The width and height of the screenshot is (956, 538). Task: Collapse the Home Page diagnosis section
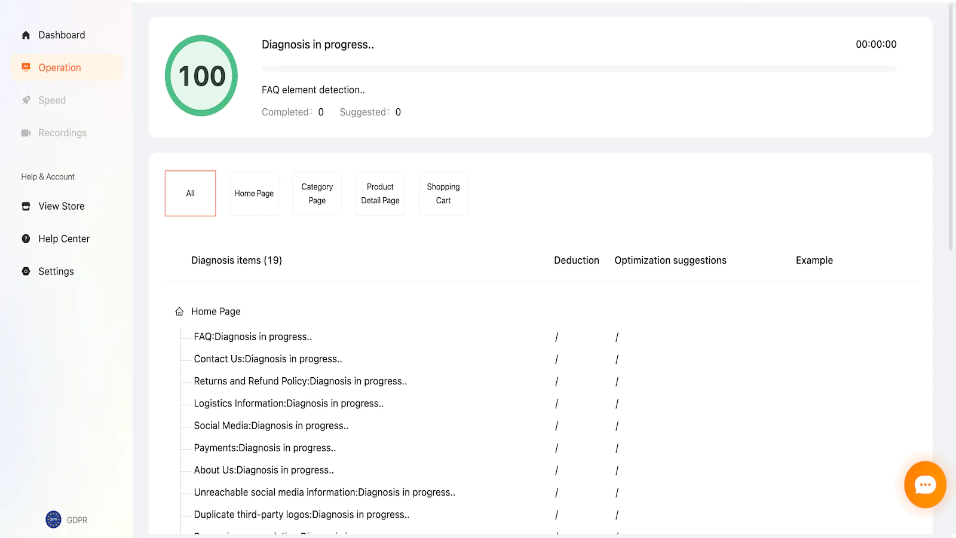[x=216, y=311]
